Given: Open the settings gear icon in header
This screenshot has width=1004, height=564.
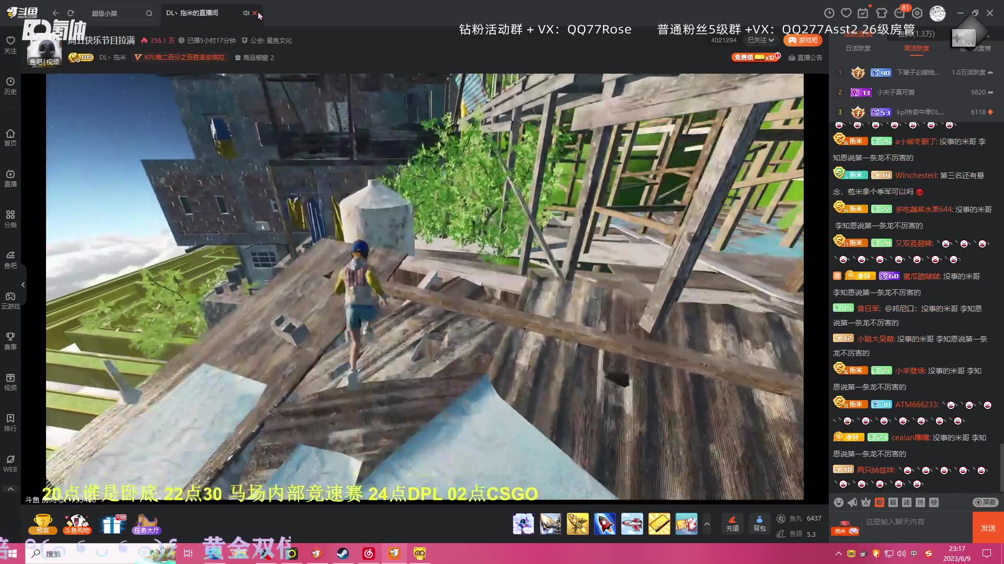Looking at the screenshot, I should pos(917,13).
